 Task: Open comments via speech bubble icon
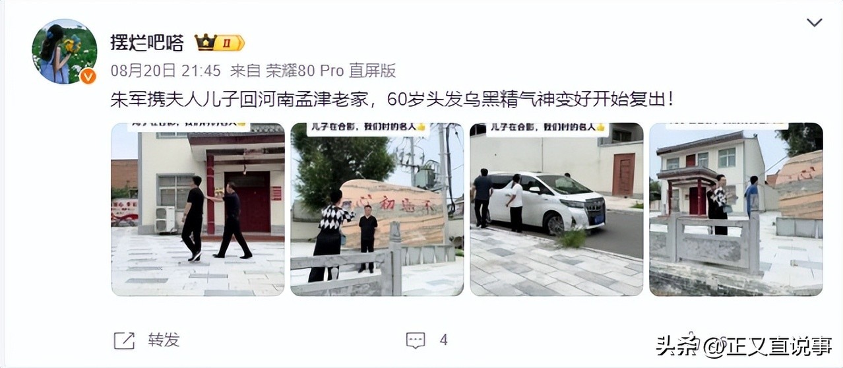tap(416, 340)
